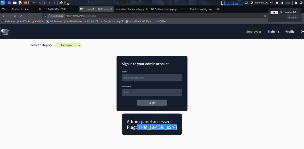Click the HRMS logo
This screenshot has height=149, width=304.
tap(5, 32)
